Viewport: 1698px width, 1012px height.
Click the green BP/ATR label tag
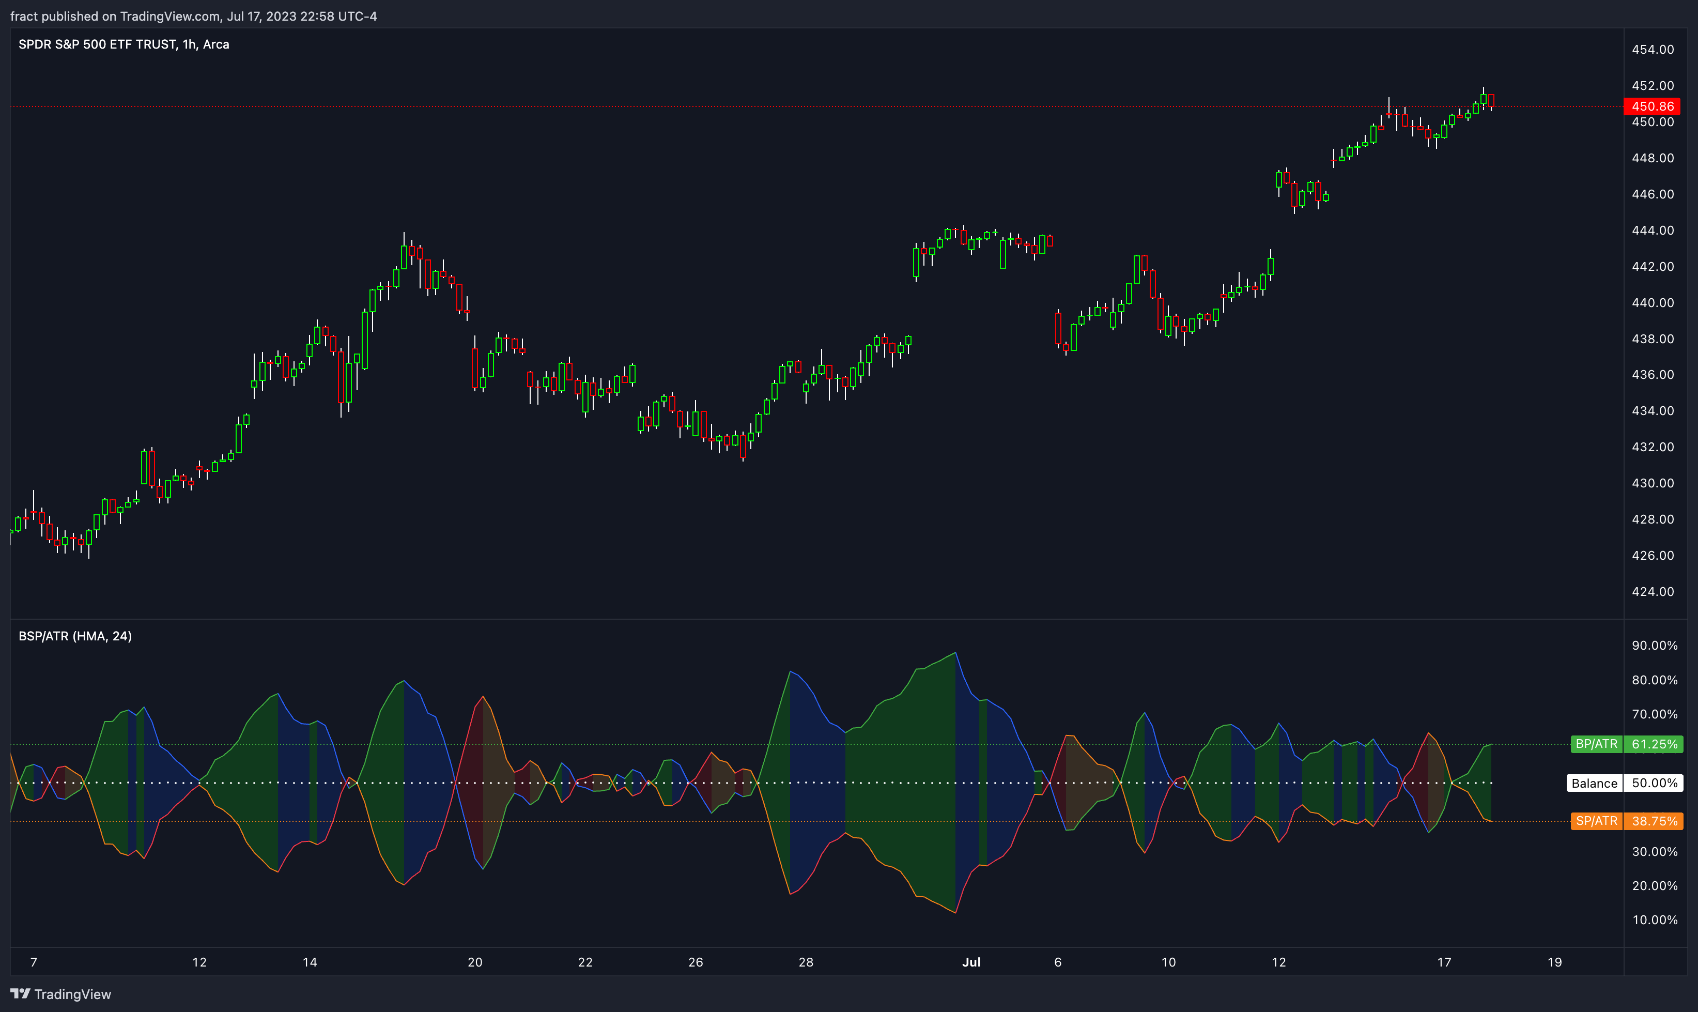[x=1596, y=744]
